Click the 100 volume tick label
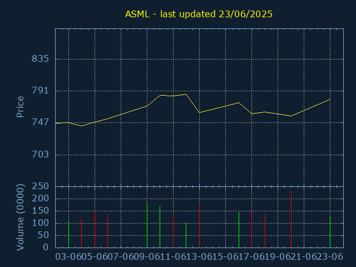356x267 pixels. 40,223
